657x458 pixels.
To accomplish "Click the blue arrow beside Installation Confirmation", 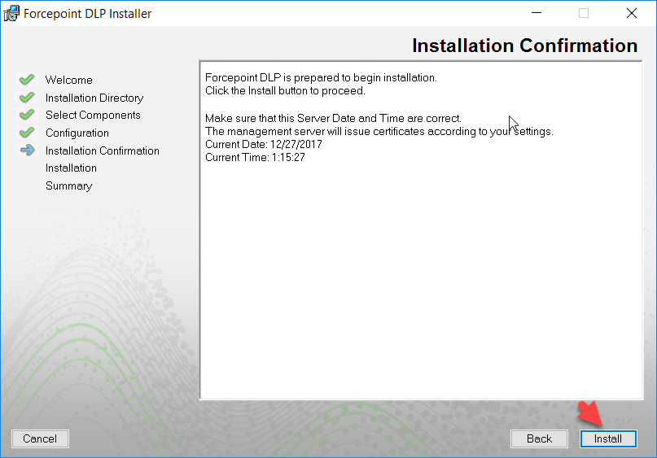I will [x=28, y=150].
